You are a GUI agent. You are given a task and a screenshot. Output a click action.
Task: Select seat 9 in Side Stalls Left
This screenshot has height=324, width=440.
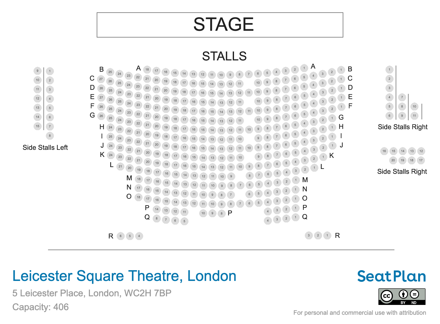(38, 71)
